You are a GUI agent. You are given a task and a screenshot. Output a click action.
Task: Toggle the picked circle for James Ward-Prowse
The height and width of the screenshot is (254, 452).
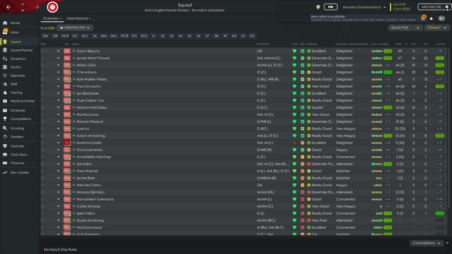point(43,58)
